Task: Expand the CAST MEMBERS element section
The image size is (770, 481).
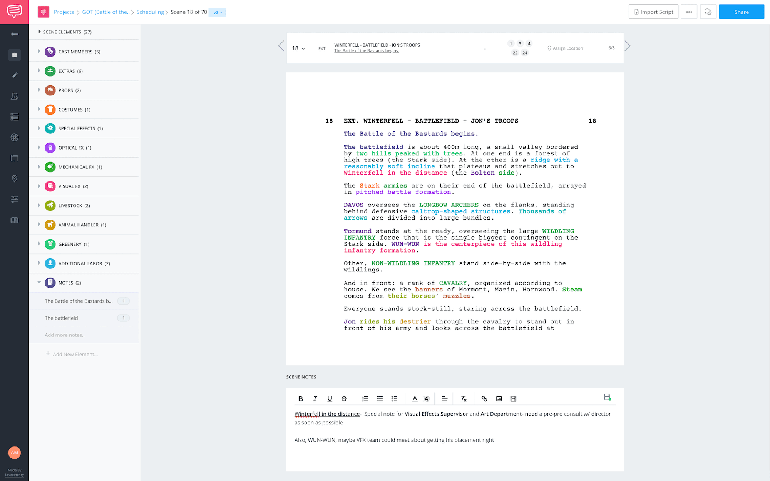Action: (39, 52)
